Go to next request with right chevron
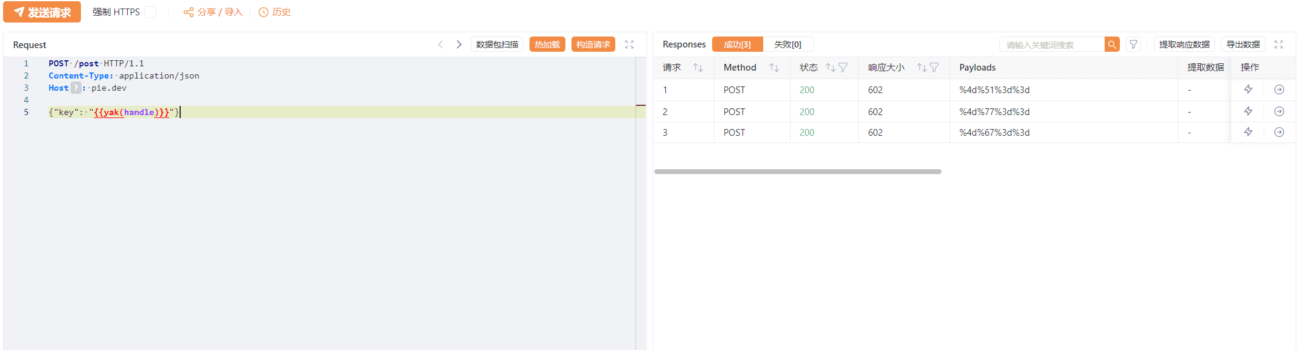The width and height of the screenshot is (1300, 350). coord(459,44)
